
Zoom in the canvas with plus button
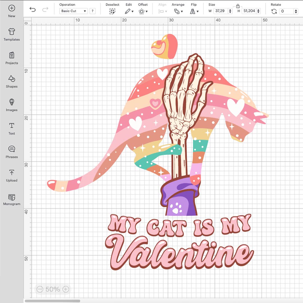[66, 289]
